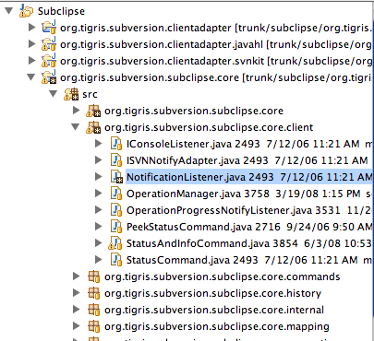The width and height of the screenshot is (374, 341).
Task: Click the core.mapping package icon
Action: coord(93,326)
